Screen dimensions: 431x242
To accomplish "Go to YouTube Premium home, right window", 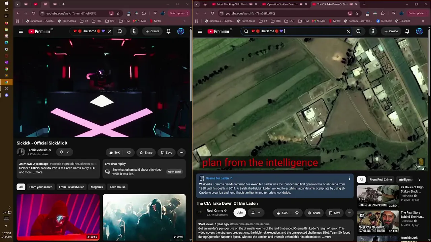I will tap(218, 31).
